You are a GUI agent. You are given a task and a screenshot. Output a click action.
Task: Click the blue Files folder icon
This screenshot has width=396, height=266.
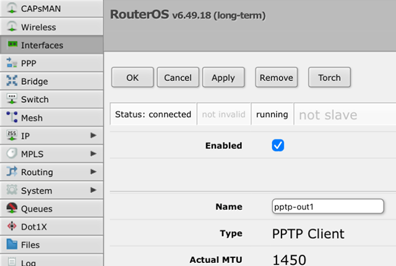point(12,244)
